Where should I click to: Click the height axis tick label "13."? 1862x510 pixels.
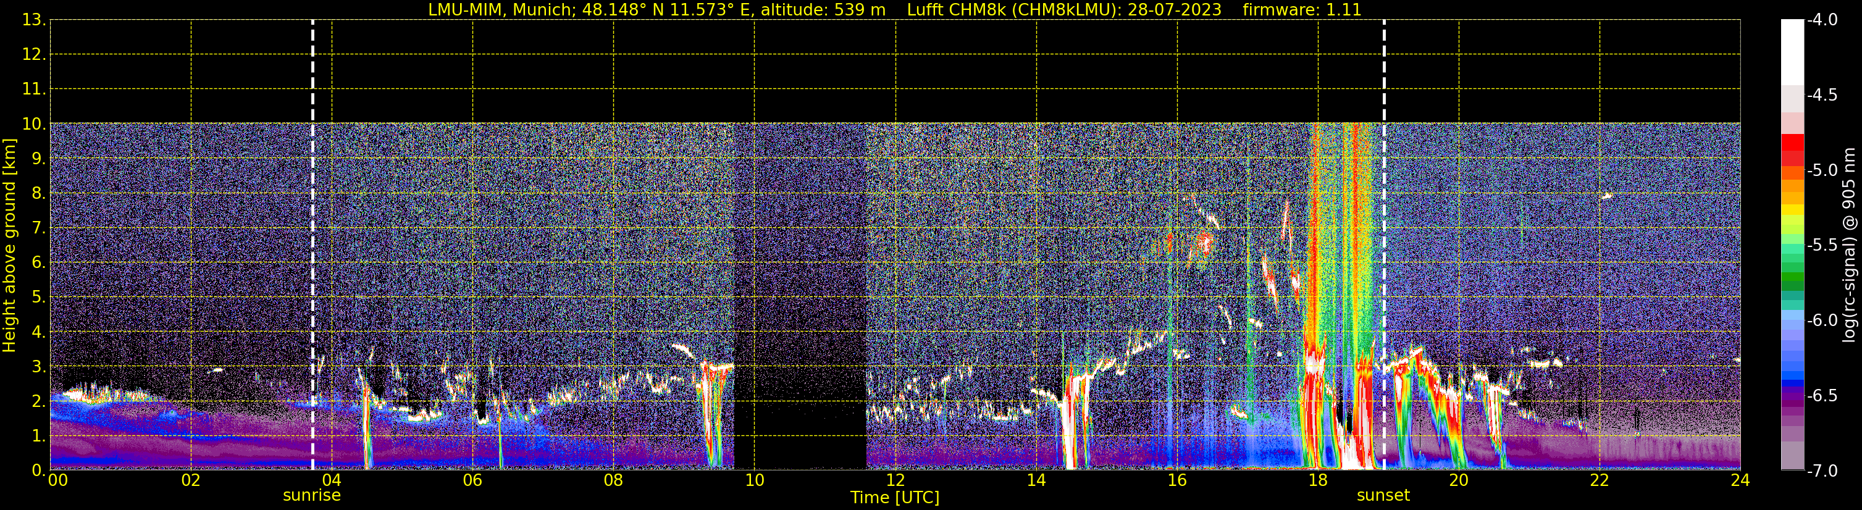pyautogui.click(x=34, y=20)
